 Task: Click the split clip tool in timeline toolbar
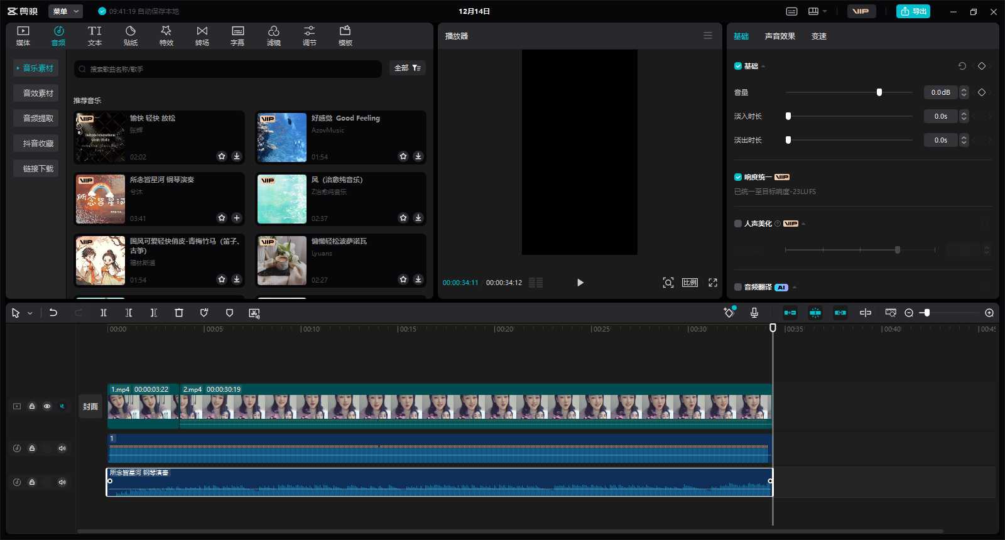pos(104,313)
